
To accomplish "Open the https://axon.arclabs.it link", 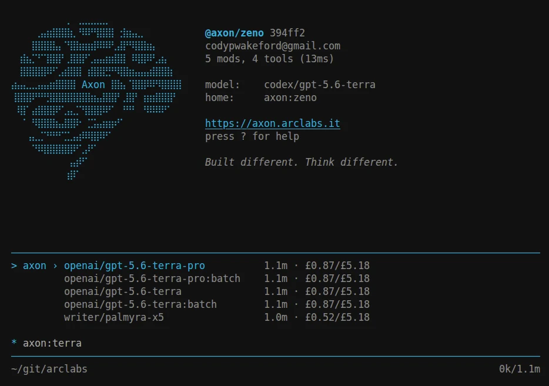I will [272, 123].
